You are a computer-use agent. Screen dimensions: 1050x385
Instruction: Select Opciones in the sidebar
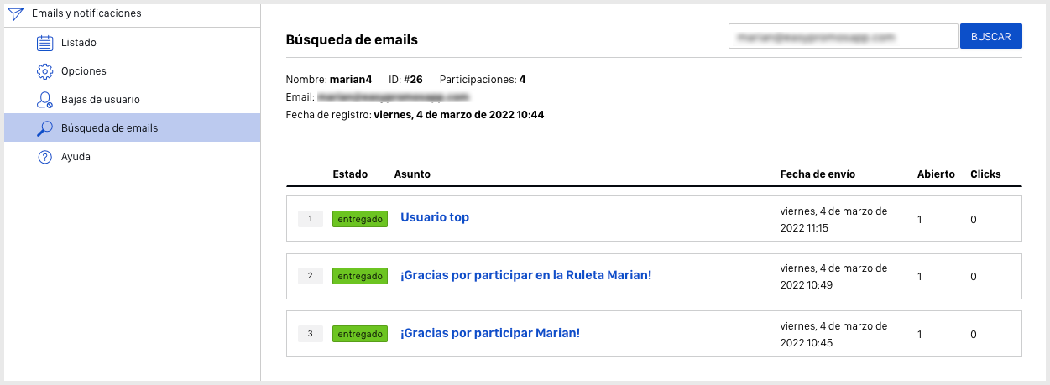(84, 71)
